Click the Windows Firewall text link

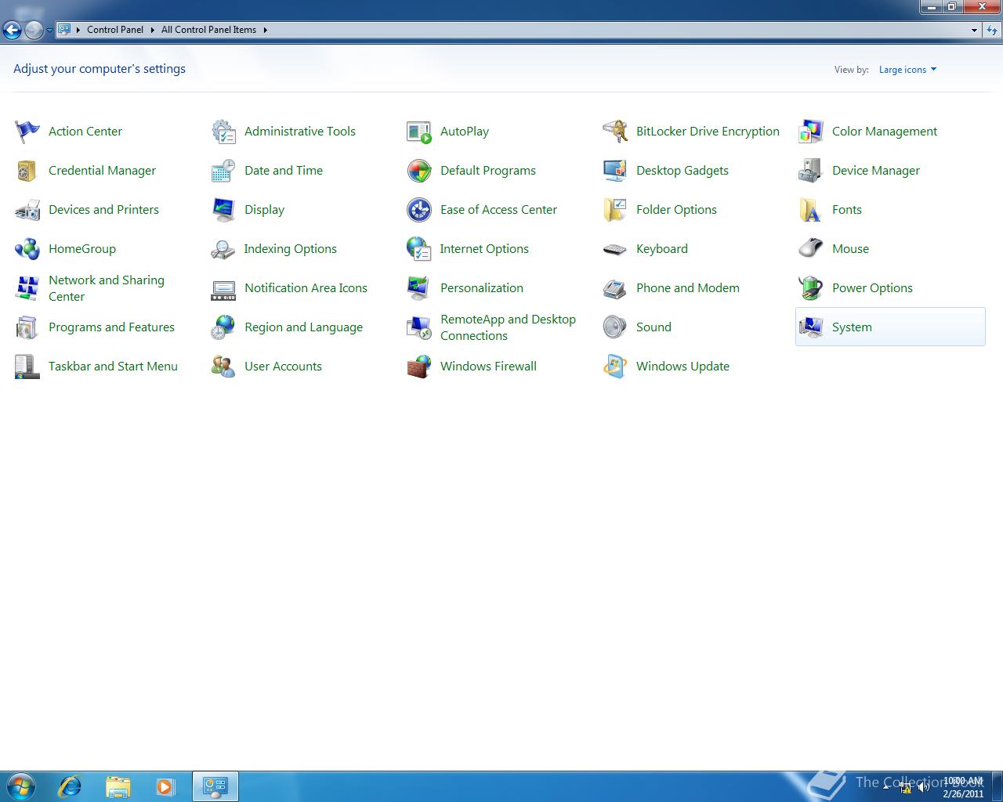click(488, 367)
